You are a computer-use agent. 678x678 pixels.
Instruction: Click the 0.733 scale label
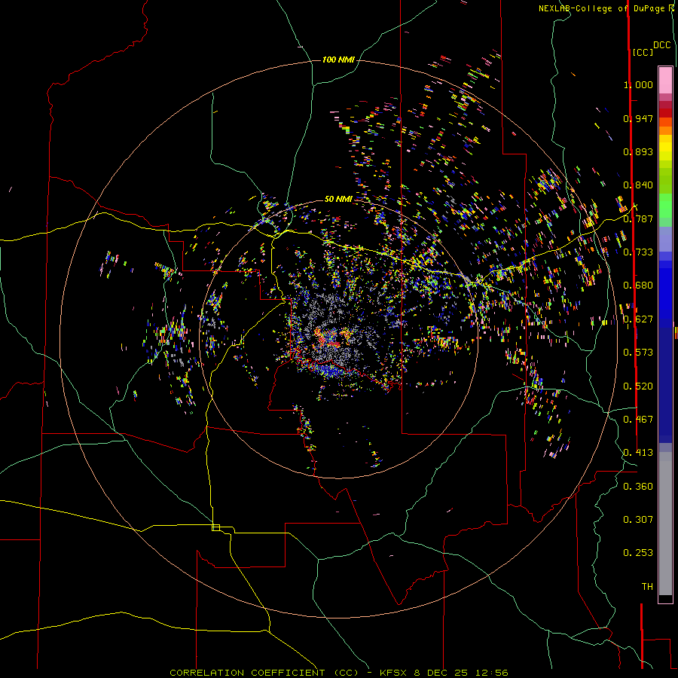tap(638, 252)
